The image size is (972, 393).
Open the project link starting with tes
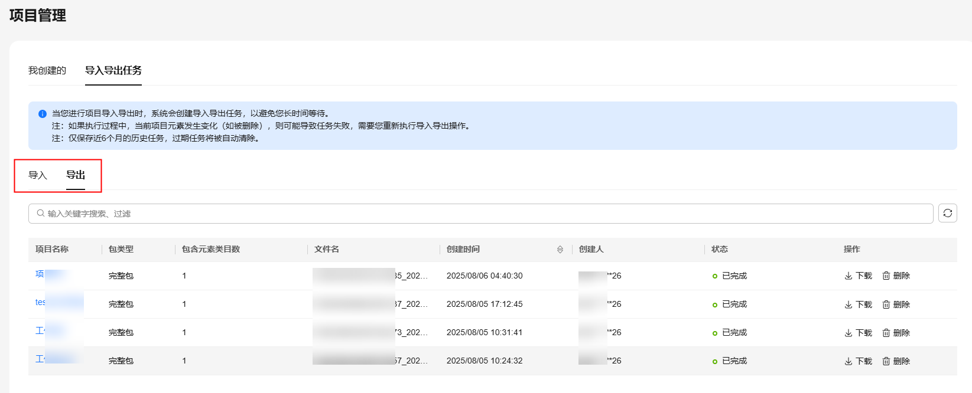59,303
